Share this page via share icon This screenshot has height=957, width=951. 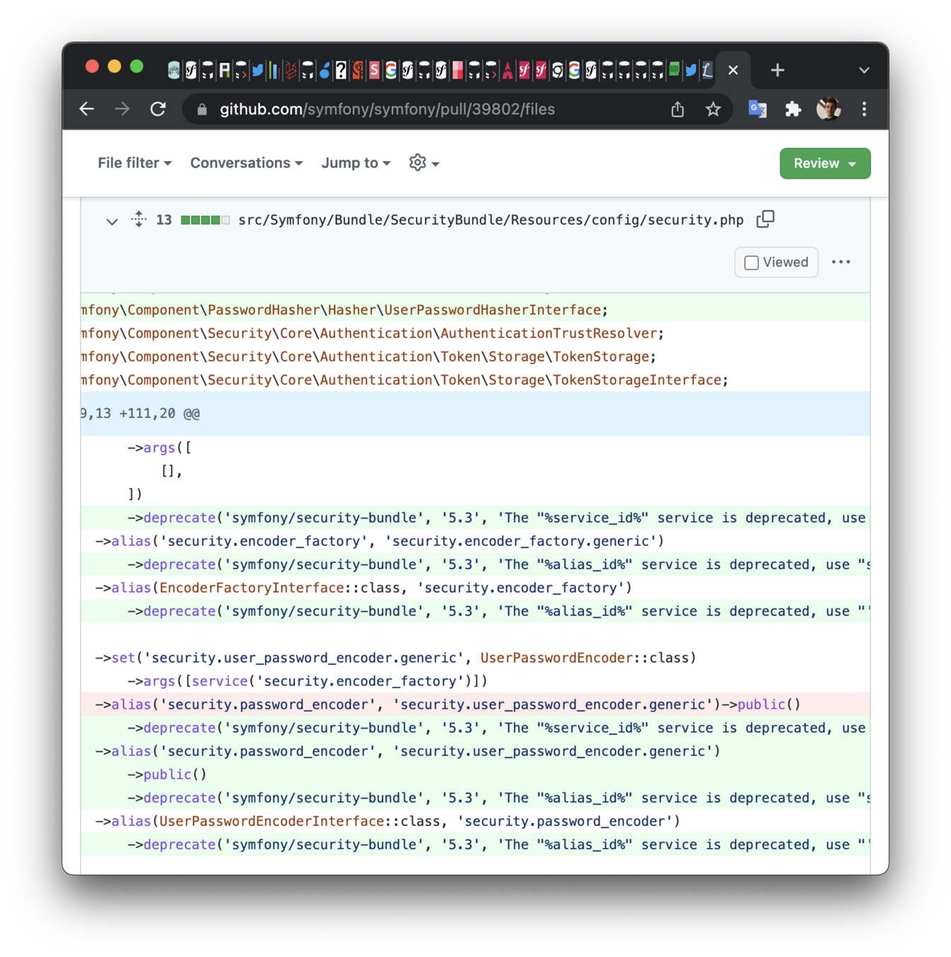click(x=677, y=109)
